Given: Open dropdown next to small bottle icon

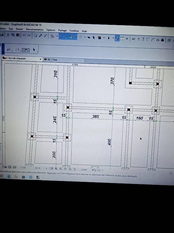Looking at the screenshot, I should tap(113, 38).
